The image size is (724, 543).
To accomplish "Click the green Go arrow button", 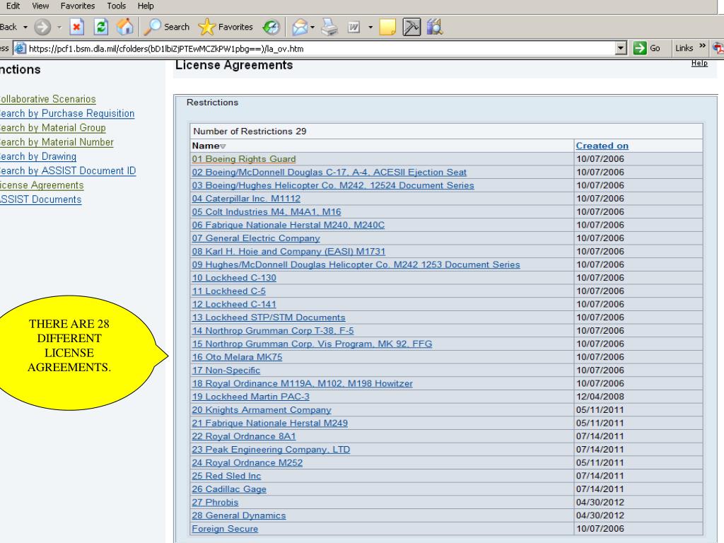I will pos(639,48).
